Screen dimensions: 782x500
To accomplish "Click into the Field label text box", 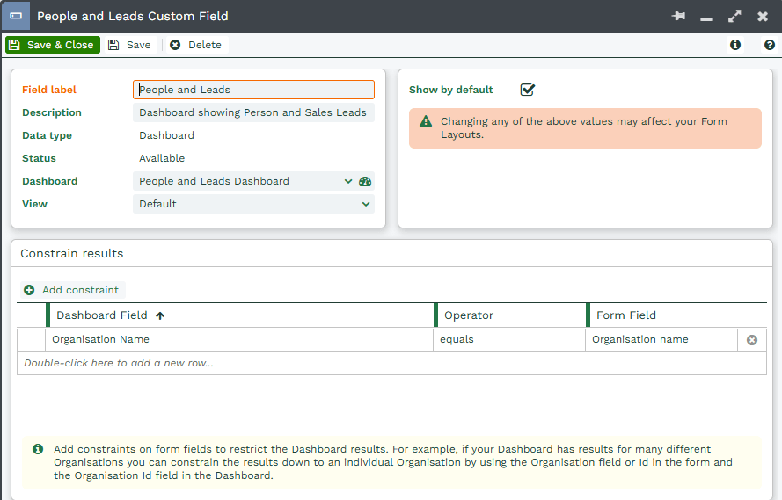I will coord(253,90).
